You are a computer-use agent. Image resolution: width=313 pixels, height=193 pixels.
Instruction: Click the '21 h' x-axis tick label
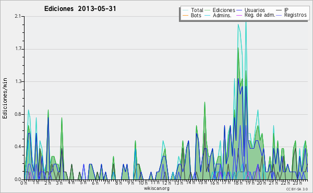tap(273, 183)
